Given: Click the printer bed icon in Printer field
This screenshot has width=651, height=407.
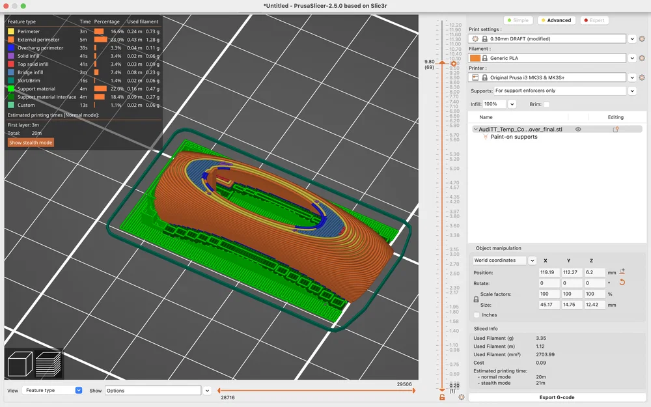Looking at the screenshot, I should (475, 77).
